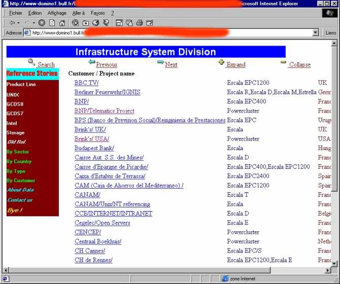The image size is (340, 284).
Task: Click the minus Collapse icon
Action: 283,62
